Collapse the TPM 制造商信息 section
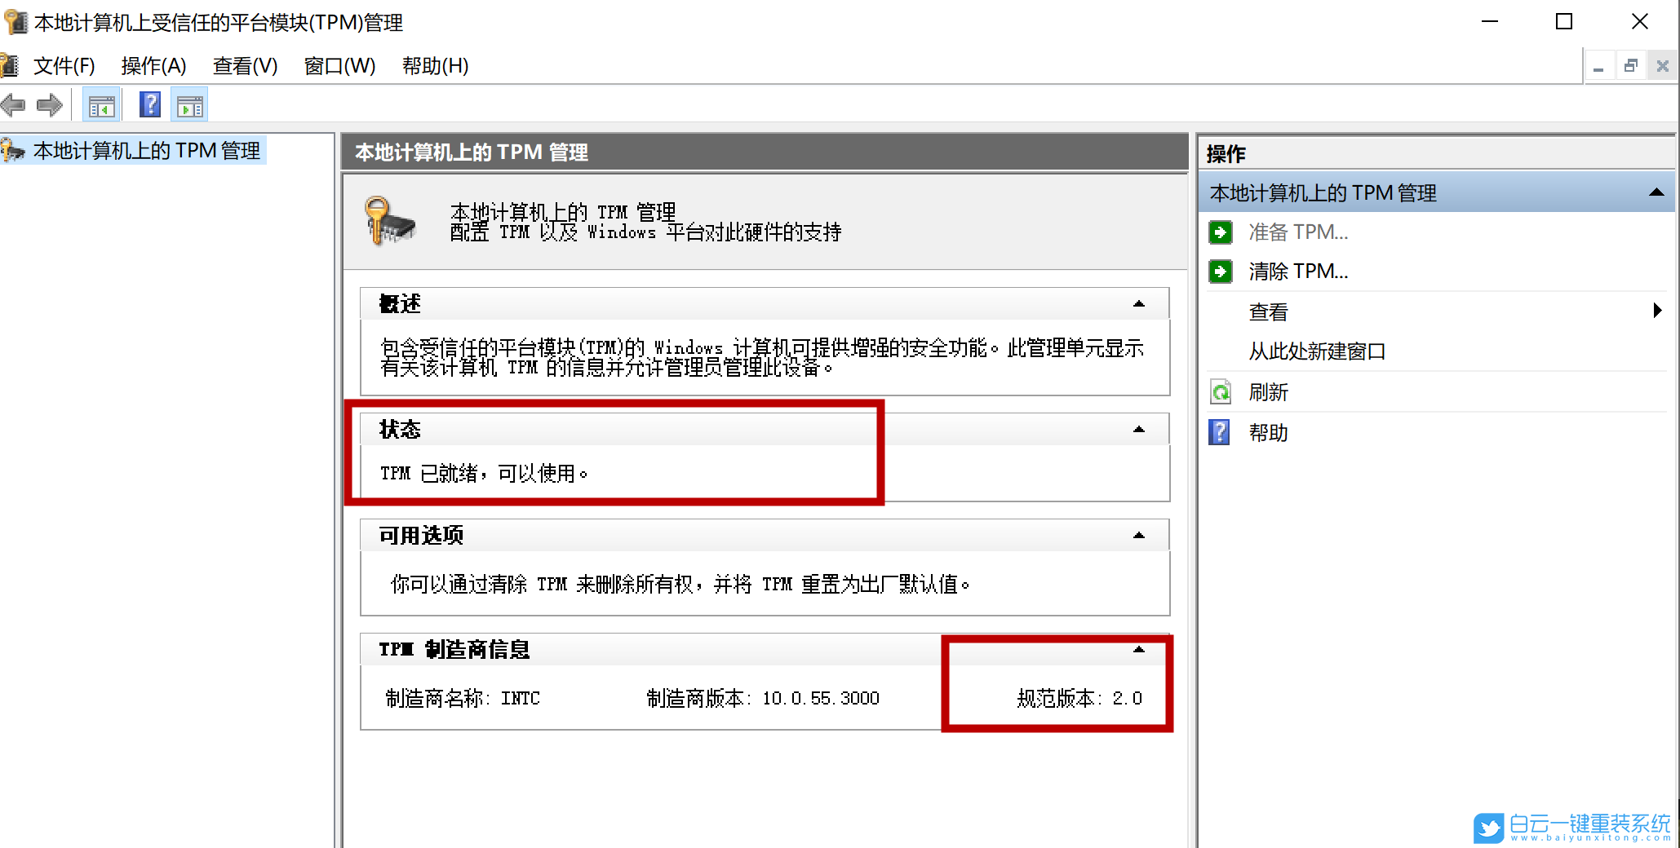This screenshot has height=848, width=1680. point(1137,650)
